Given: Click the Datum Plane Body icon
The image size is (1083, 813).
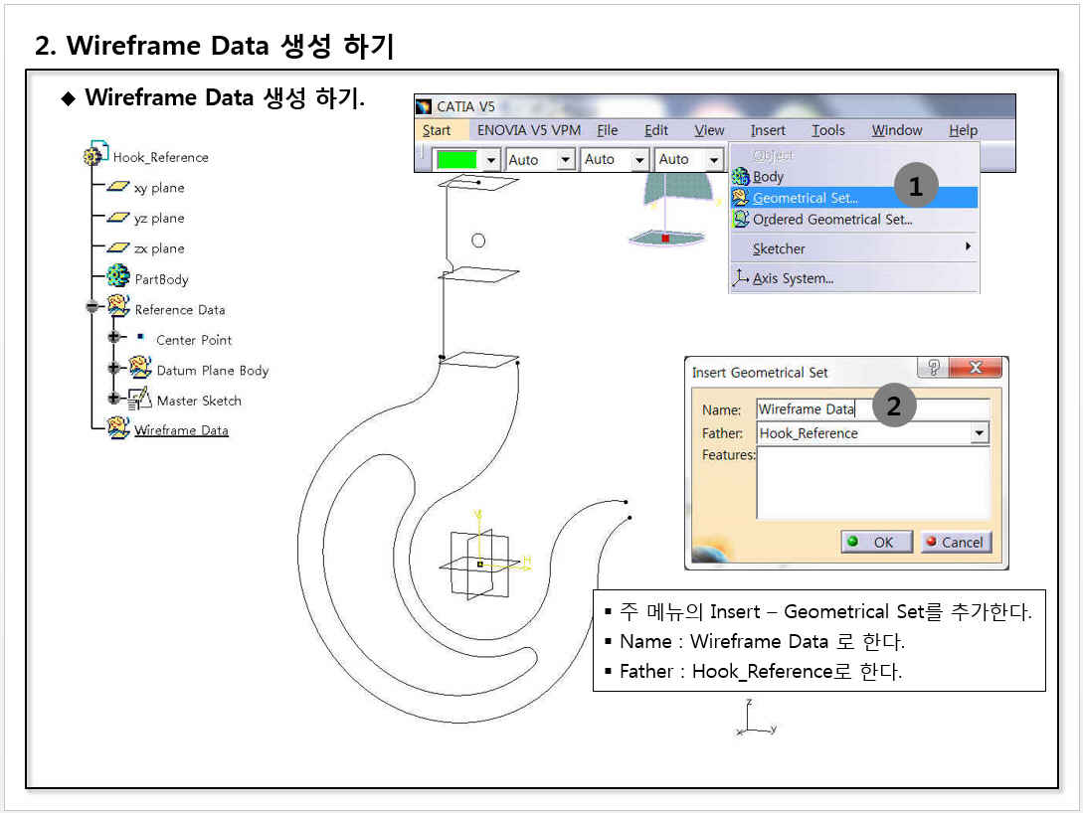Looking at the screenshot, I should pyautogui.click(x=140, y=369).
